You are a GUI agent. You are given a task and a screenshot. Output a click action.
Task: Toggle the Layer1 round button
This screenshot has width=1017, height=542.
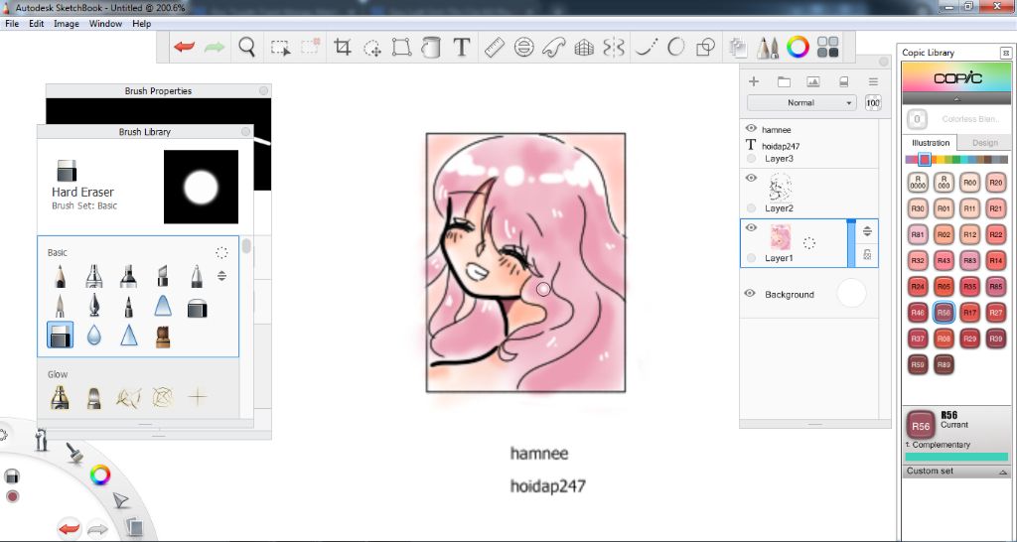751,258
